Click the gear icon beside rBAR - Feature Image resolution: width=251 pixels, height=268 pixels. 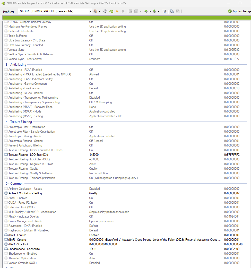point(6,235)
